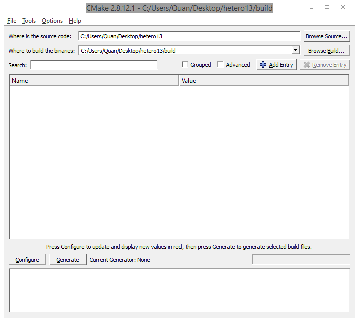The width and height of the screenshot is (359, 322).
Task: Click the build binaries path text
Action: pyautogui.click(x=185, y=50)
